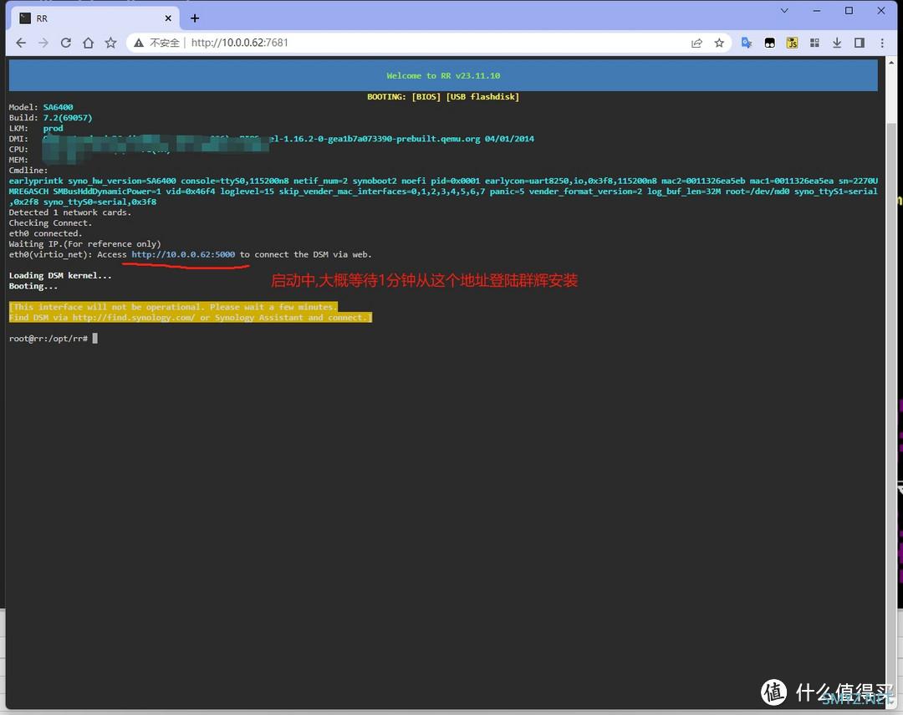Open a new browser tab

tap(195, 18)
